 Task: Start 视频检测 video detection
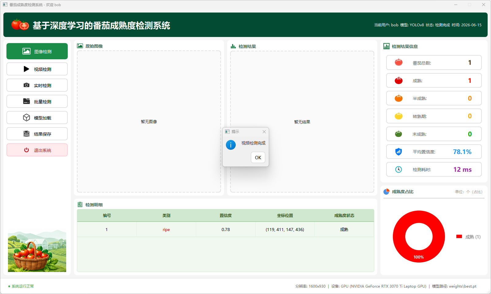tap(37, 69)
